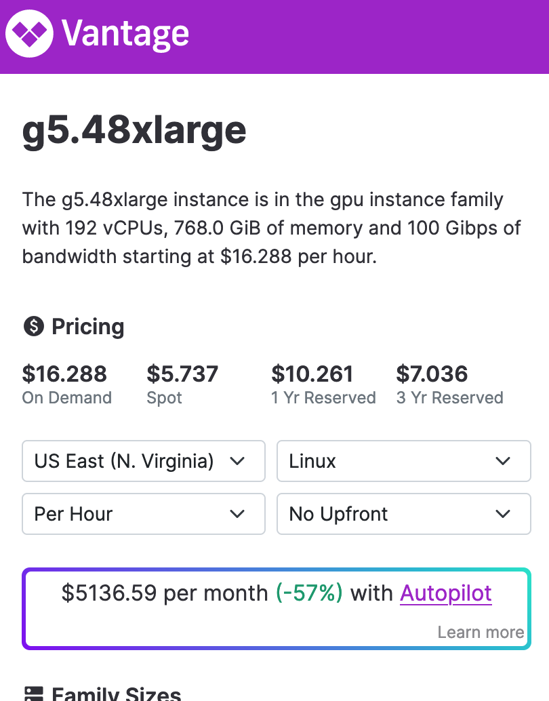Follow the Autopilot link

tap(446, 593)
